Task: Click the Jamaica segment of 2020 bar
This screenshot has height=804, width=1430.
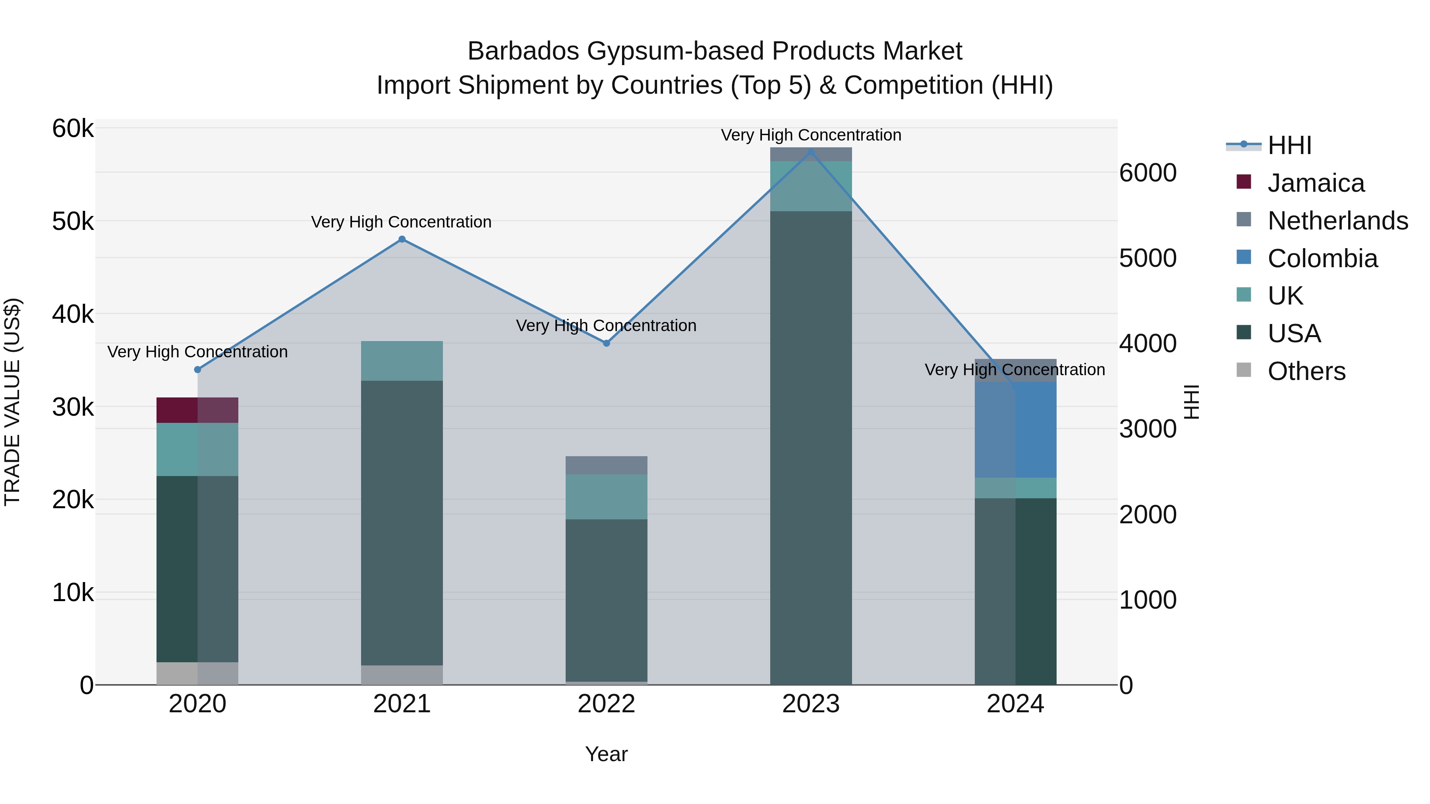Action: [197, 410]
